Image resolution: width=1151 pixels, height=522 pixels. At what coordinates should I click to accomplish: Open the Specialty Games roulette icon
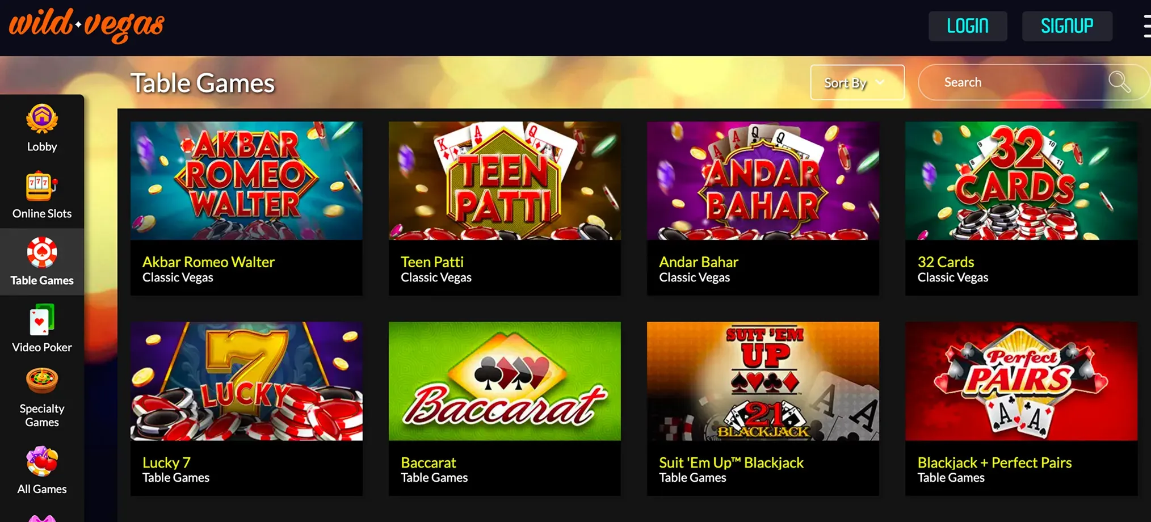pyautogui.click(x=42, y=381)
